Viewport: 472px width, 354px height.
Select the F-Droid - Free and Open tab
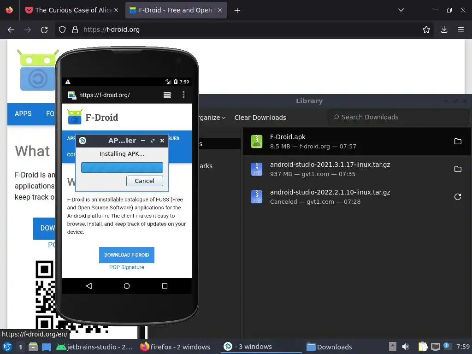[x=176, y=10]
